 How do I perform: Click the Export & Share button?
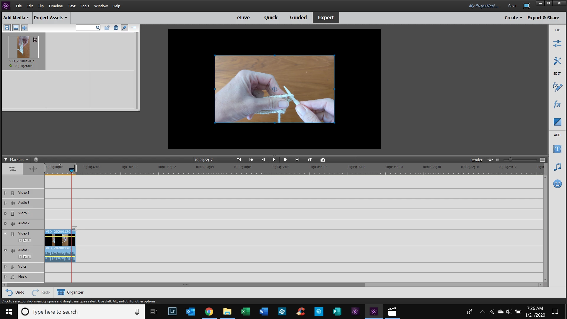point(543,18)
